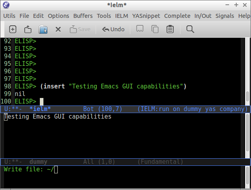The image size is (251, 190).
Task: Open the File menu
Action: 24,16
